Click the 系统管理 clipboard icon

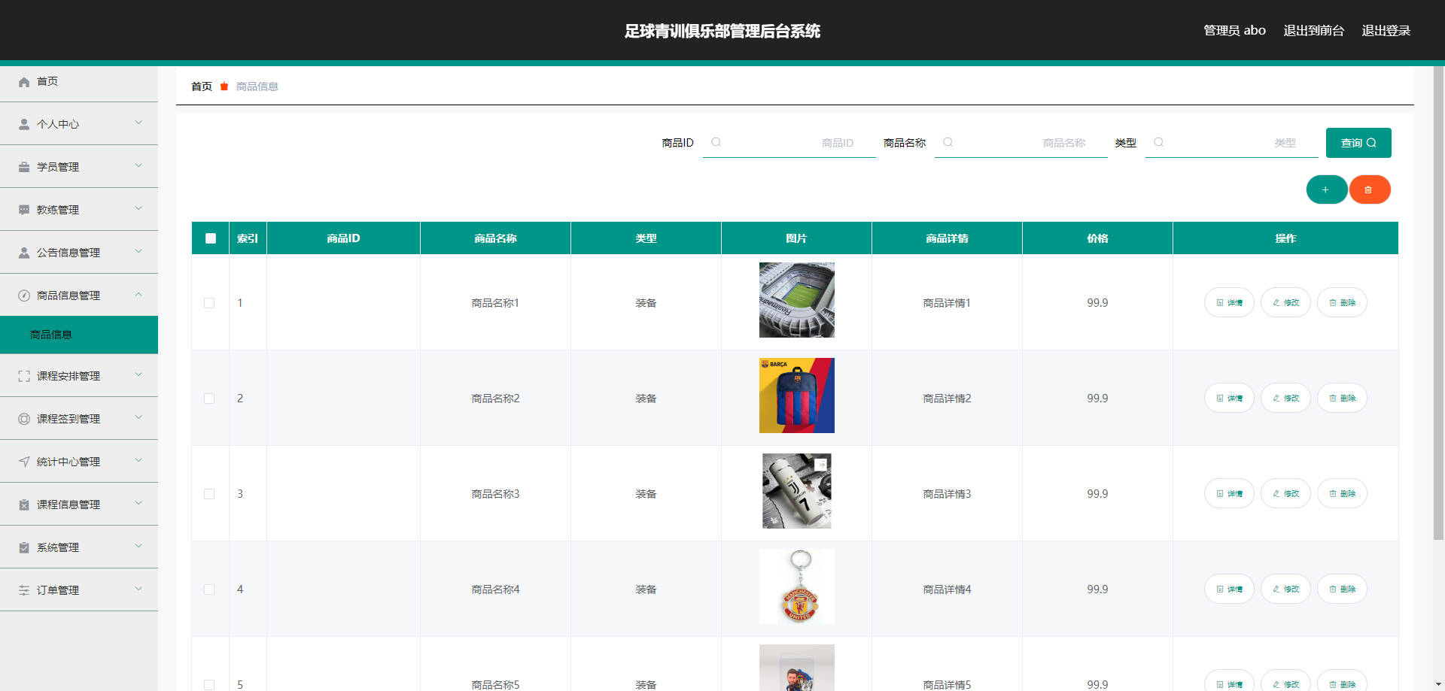pos(24,547)
